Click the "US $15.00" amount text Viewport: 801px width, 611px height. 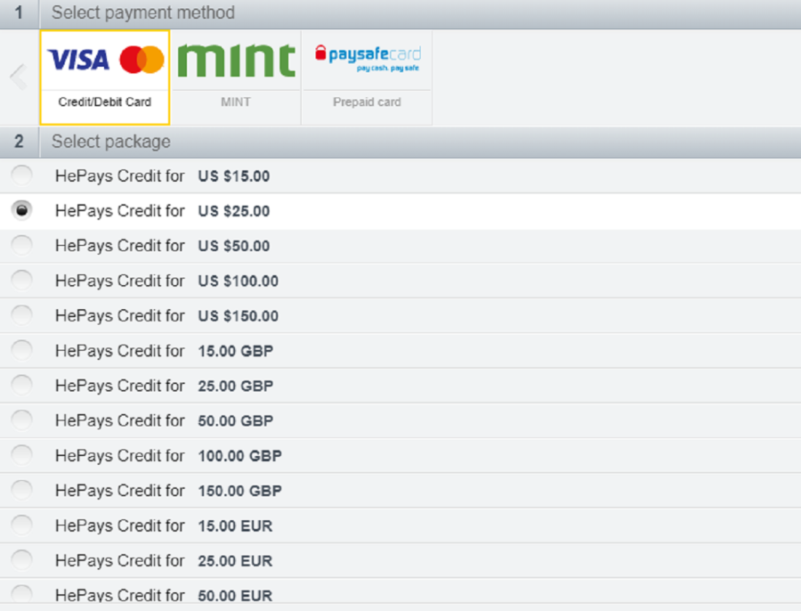tap(234, 175)
